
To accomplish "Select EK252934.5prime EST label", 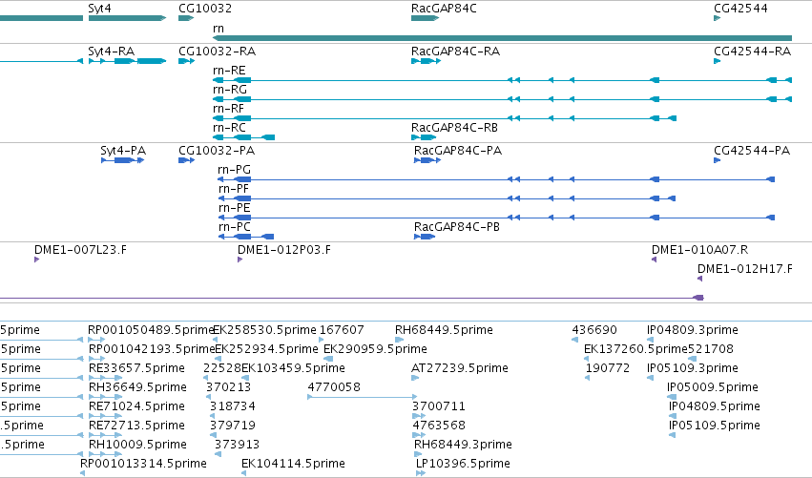I will [266, 349].
